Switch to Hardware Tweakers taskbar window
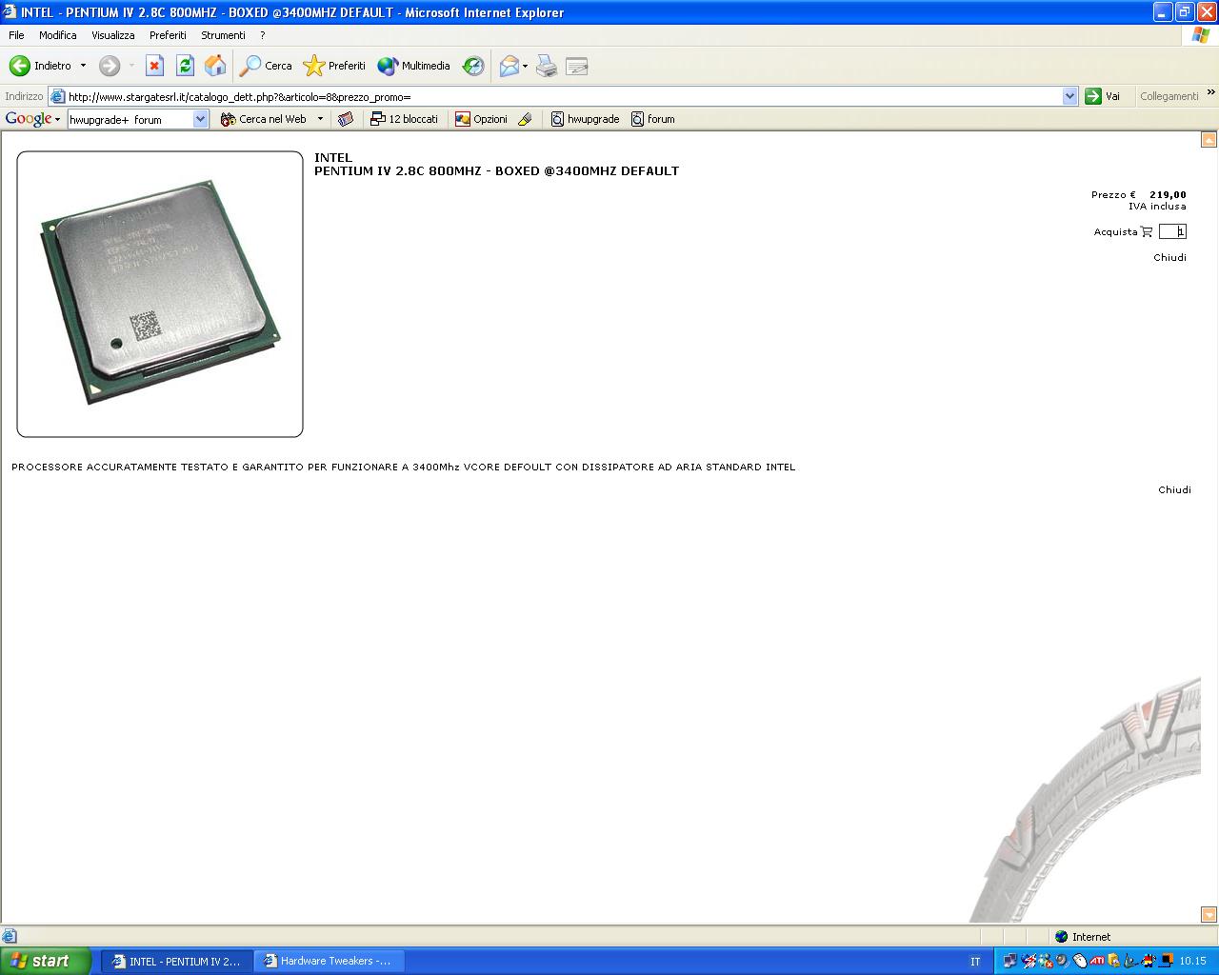 click(x=330, y=961)
